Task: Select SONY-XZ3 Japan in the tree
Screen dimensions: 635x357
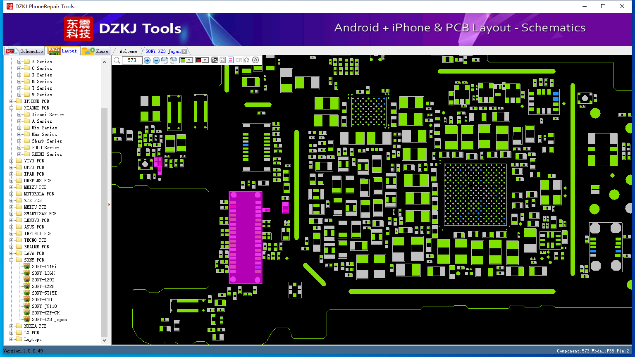Action: (49, 319)
